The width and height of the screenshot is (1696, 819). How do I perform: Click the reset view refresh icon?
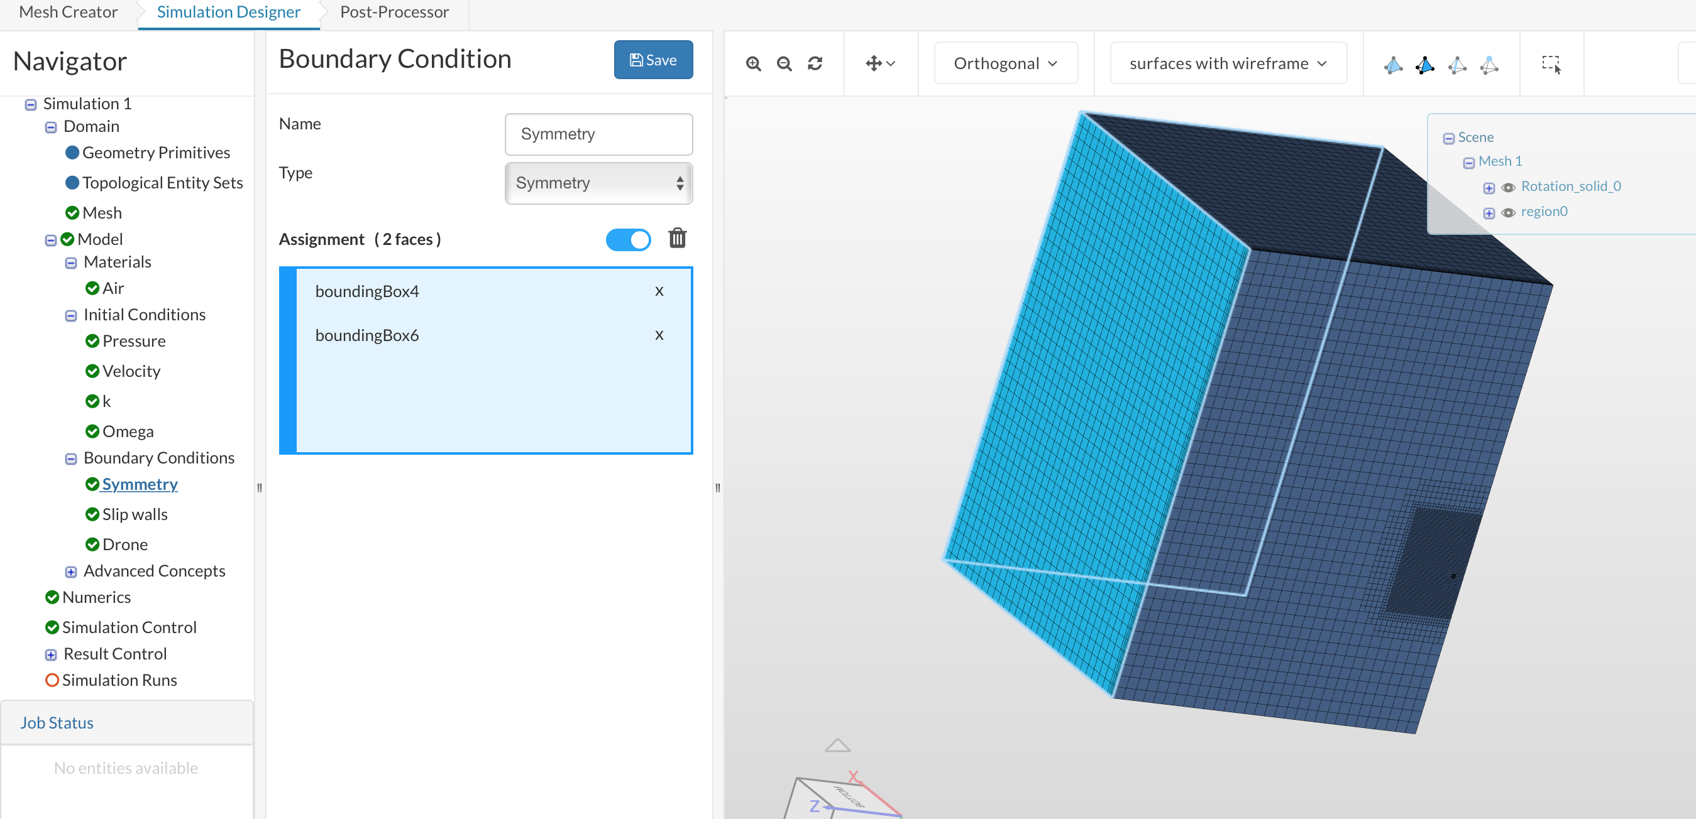pos(815,64)
